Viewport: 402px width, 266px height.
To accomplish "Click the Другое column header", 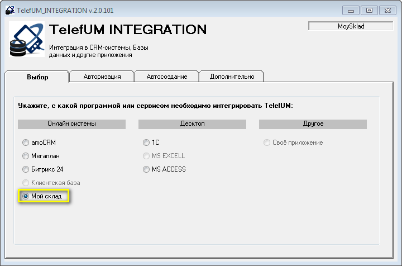I will (313, 124).
